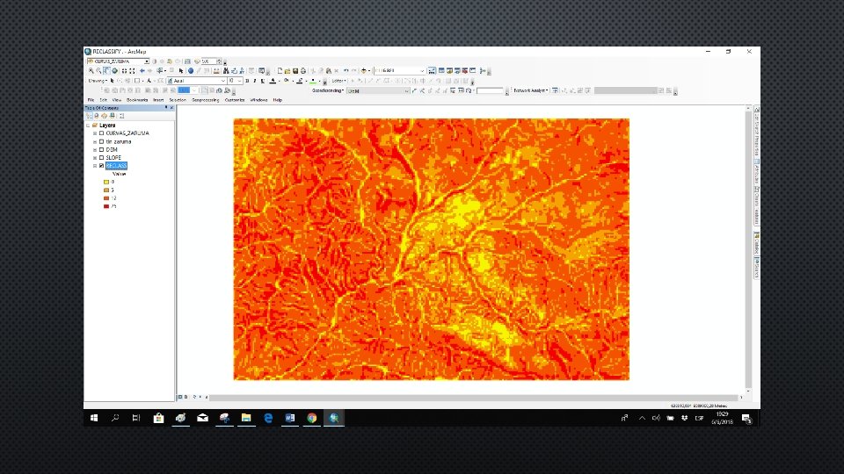Open the Editor Toolbar pencil icon

coord(431,70)
